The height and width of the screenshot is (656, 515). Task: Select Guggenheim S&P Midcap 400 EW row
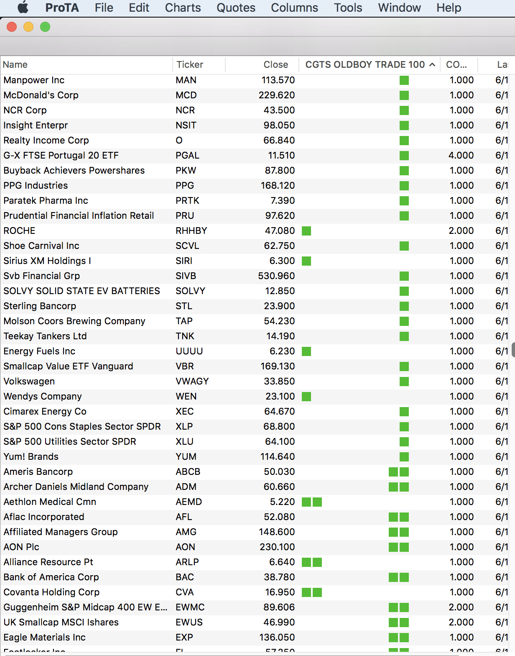[x=255, y=607]
